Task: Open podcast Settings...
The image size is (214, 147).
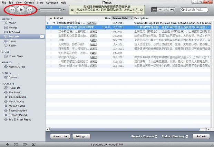Action: pyautogui.click(x=81, y=136)
